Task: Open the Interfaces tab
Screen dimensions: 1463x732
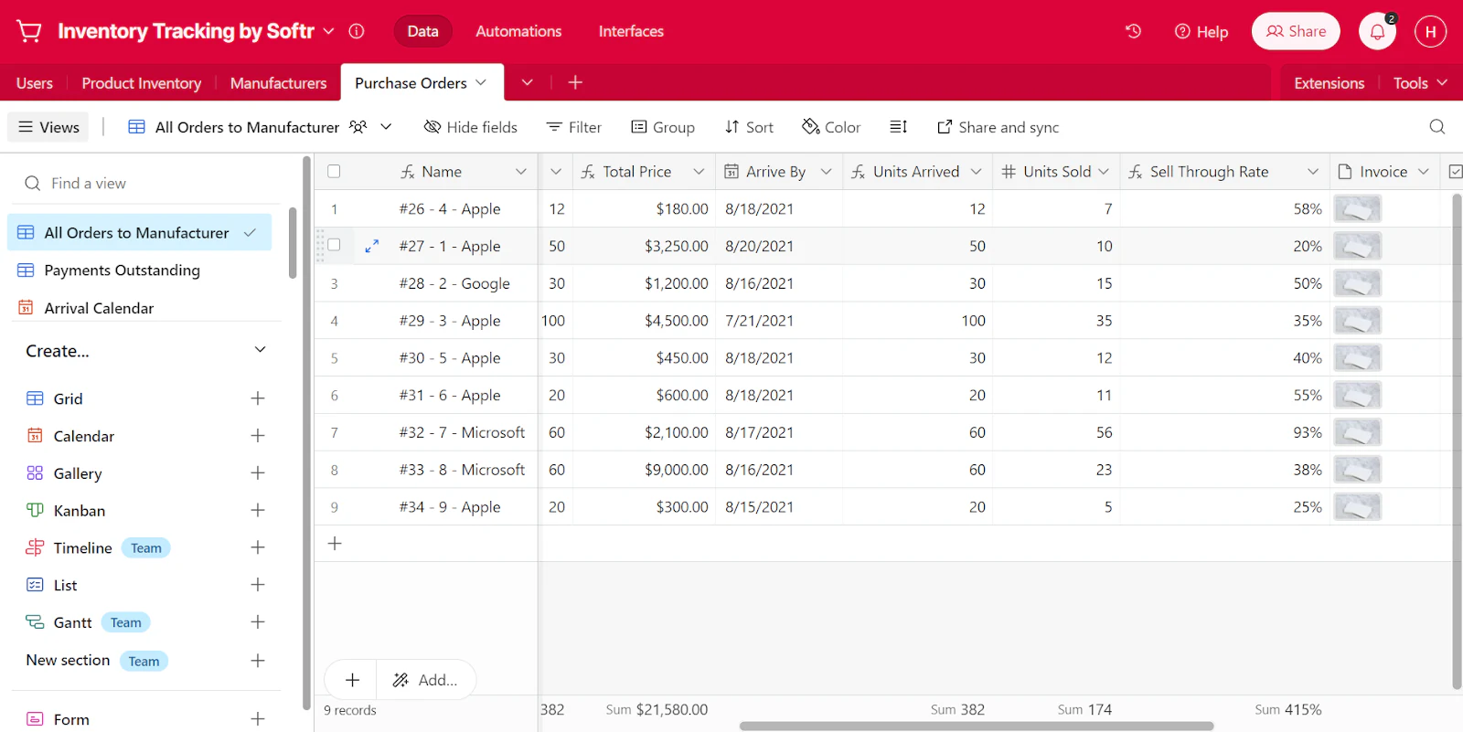Action: pos(631,31)
